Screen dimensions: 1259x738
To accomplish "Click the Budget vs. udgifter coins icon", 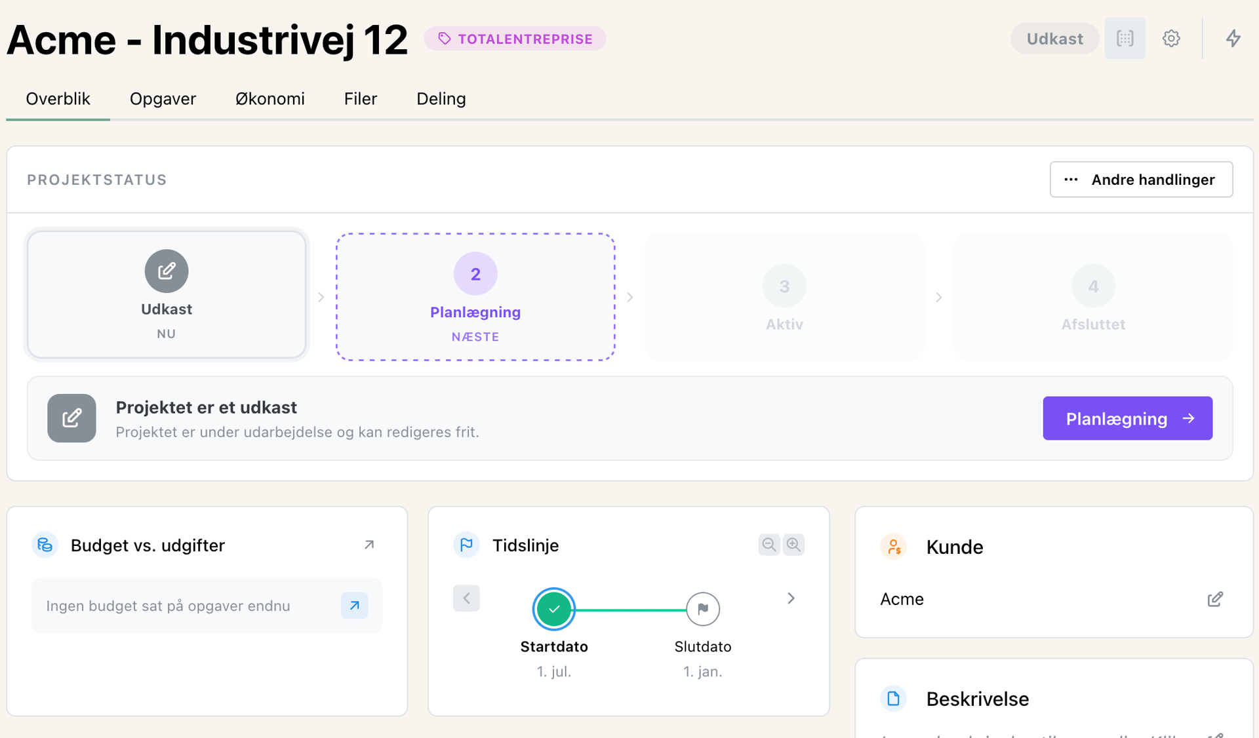I will coord(45,545).
